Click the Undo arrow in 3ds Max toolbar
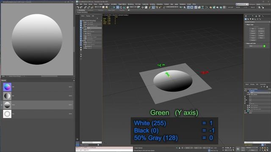This screenshot has width=271, height=152. click(x=78, y=7)
